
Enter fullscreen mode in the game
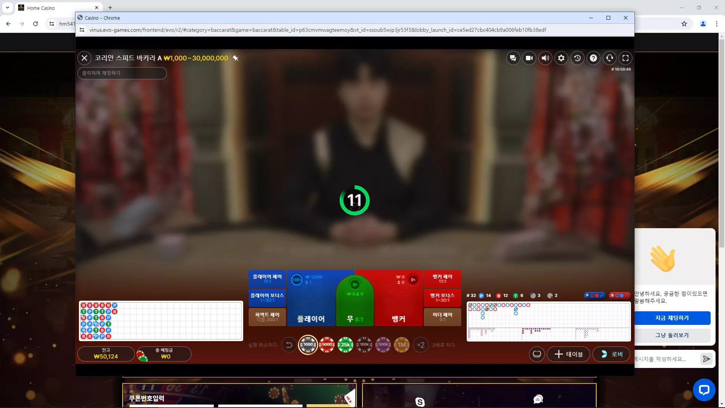pyautogui.click(x=626, y=58)
